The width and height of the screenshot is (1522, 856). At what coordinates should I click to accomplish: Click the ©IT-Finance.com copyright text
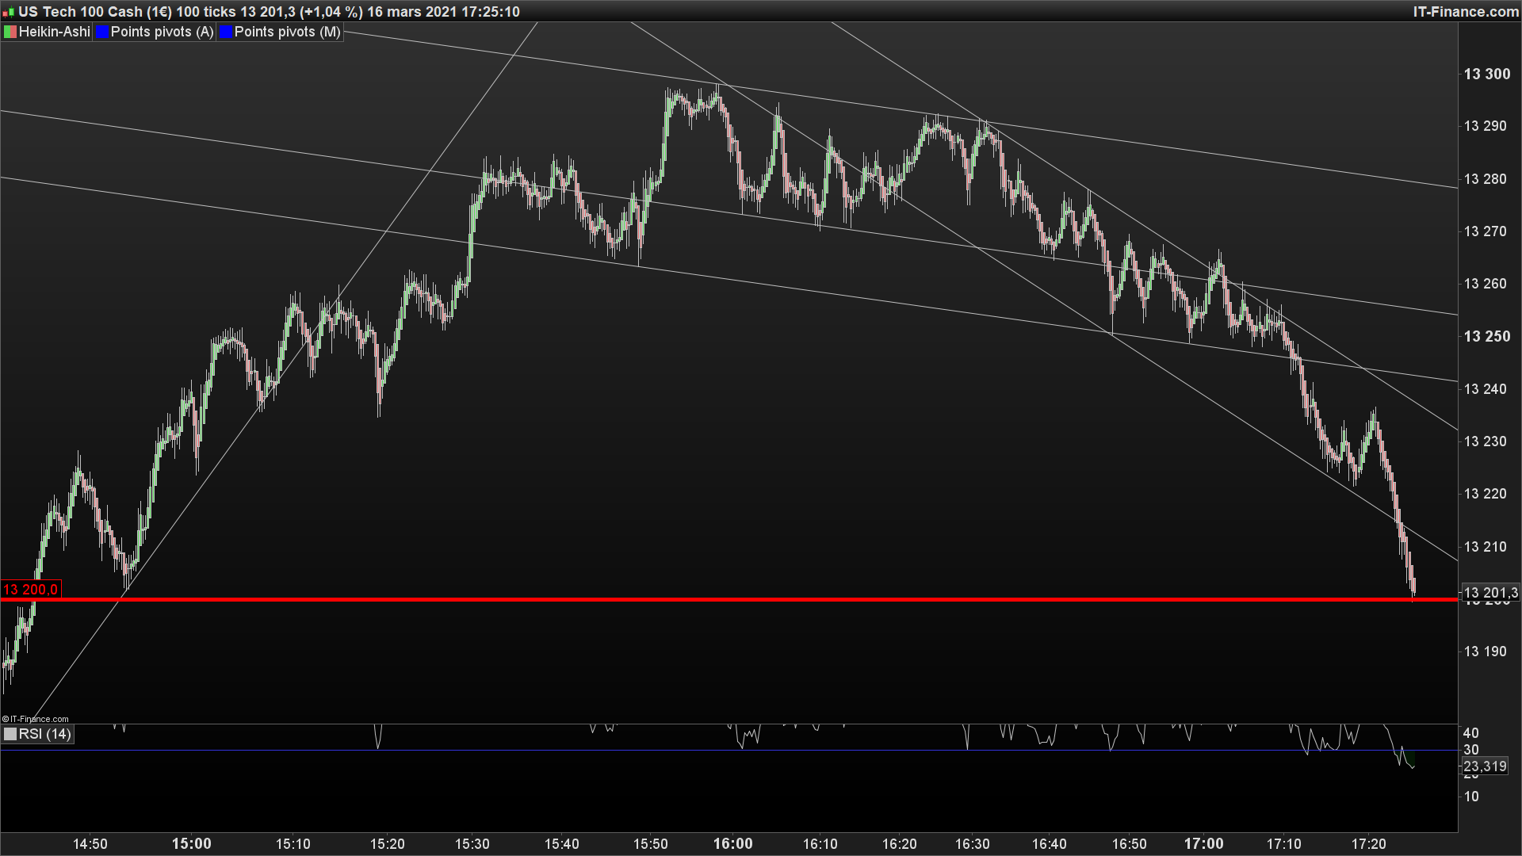(x=36, y=719)
